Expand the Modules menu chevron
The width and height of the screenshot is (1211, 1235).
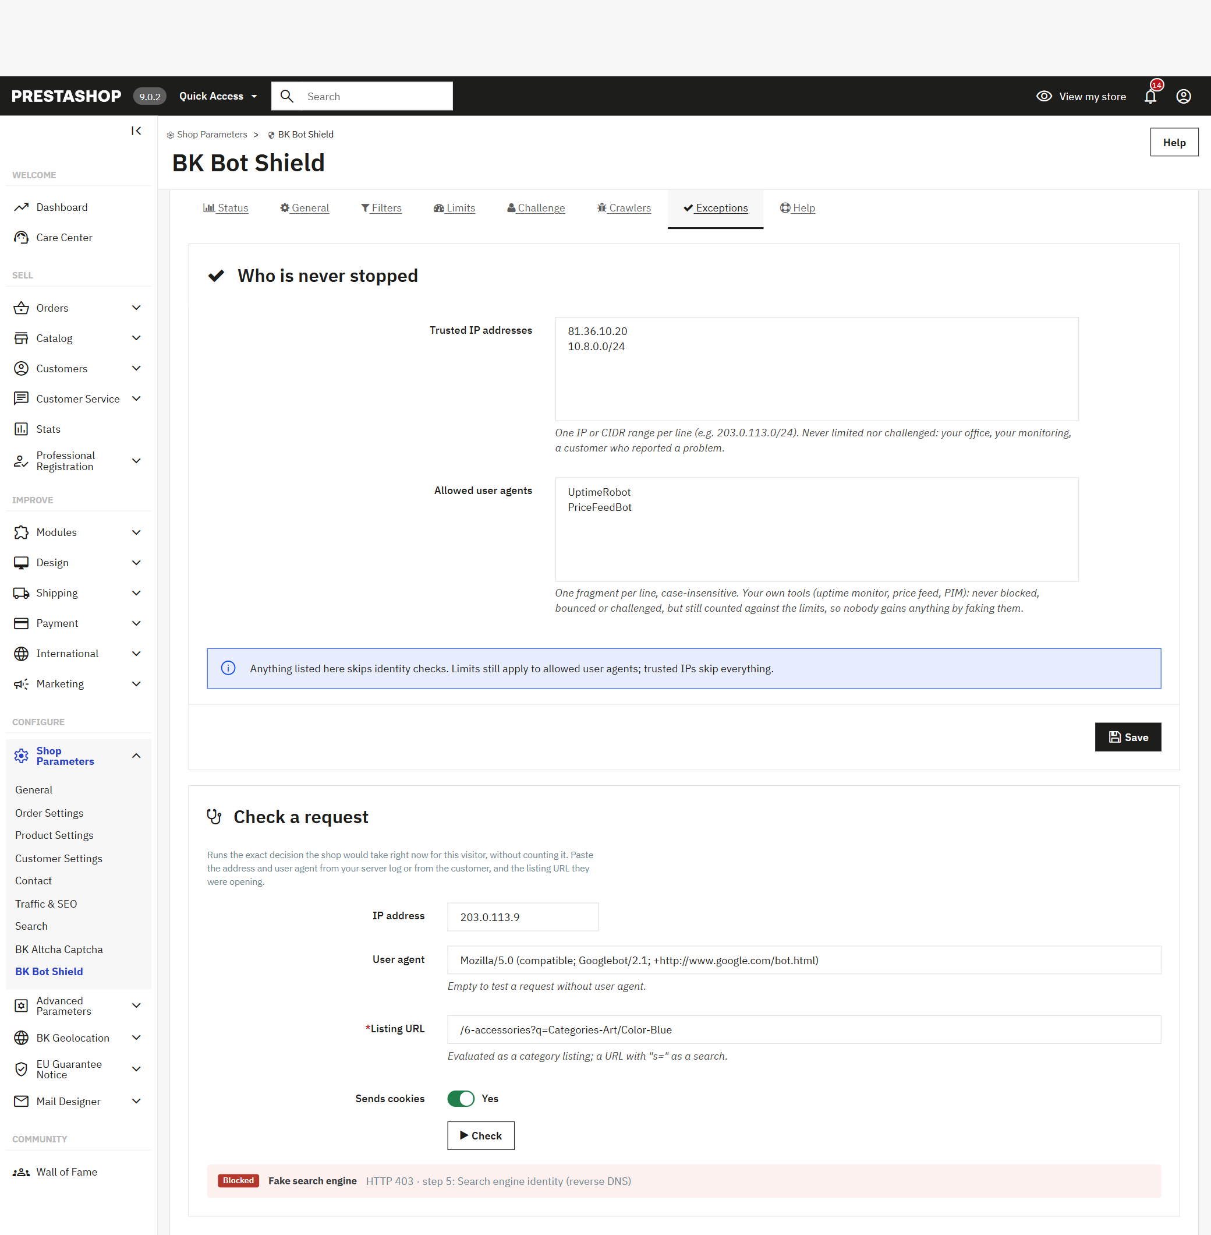coord(136,532)
